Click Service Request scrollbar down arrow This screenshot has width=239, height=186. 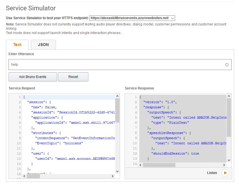[117, 171]
